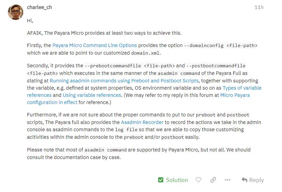The height and width of the screenshot is (192, 282).
Task: Copy the post link via chain icon
Action: click(x=213, y=180)
